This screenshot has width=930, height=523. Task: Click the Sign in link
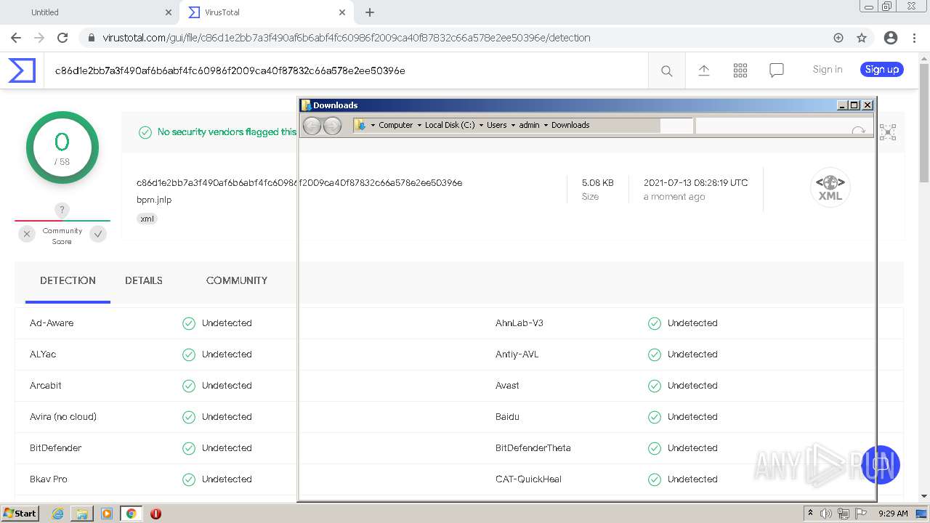[x=828, y=70]
